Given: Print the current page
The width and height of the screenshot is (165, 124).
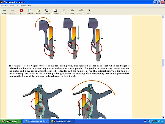Looking at the screenshot, I should pos(72,12).
